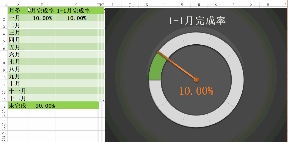Select the 10.00% cell in column C
The image size is (288, 142).
click(76, 18)
